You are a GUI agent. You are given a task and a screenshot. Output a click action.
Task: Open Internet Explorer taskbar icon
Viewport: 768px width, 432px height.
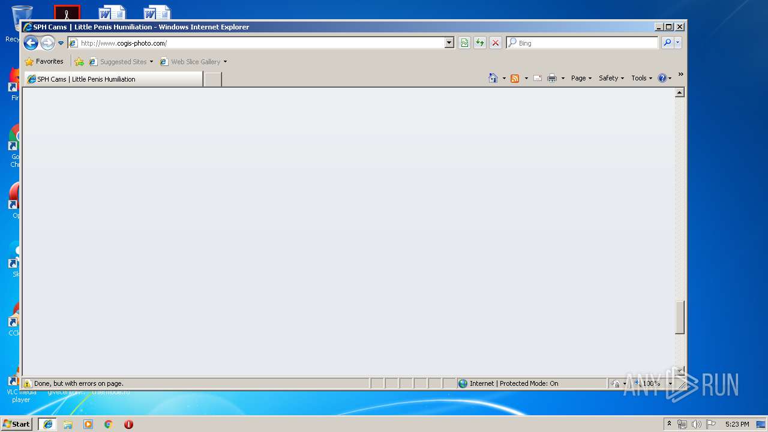tap(48, 424)
